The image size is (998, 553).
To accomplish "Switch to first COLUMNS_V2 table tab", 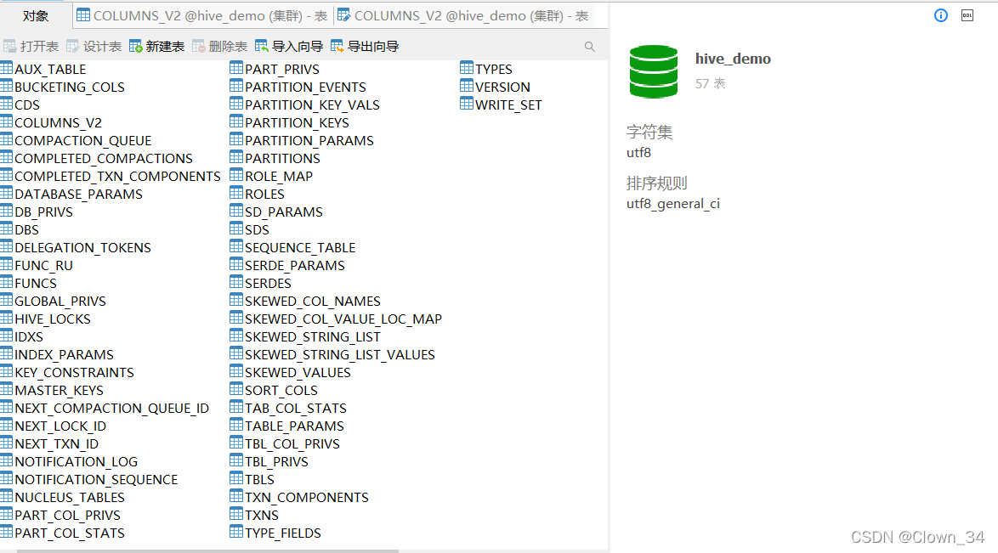I will coord(202,16).
